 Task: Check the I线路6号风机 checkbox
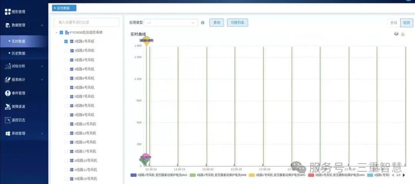click(x=66, y=87)
